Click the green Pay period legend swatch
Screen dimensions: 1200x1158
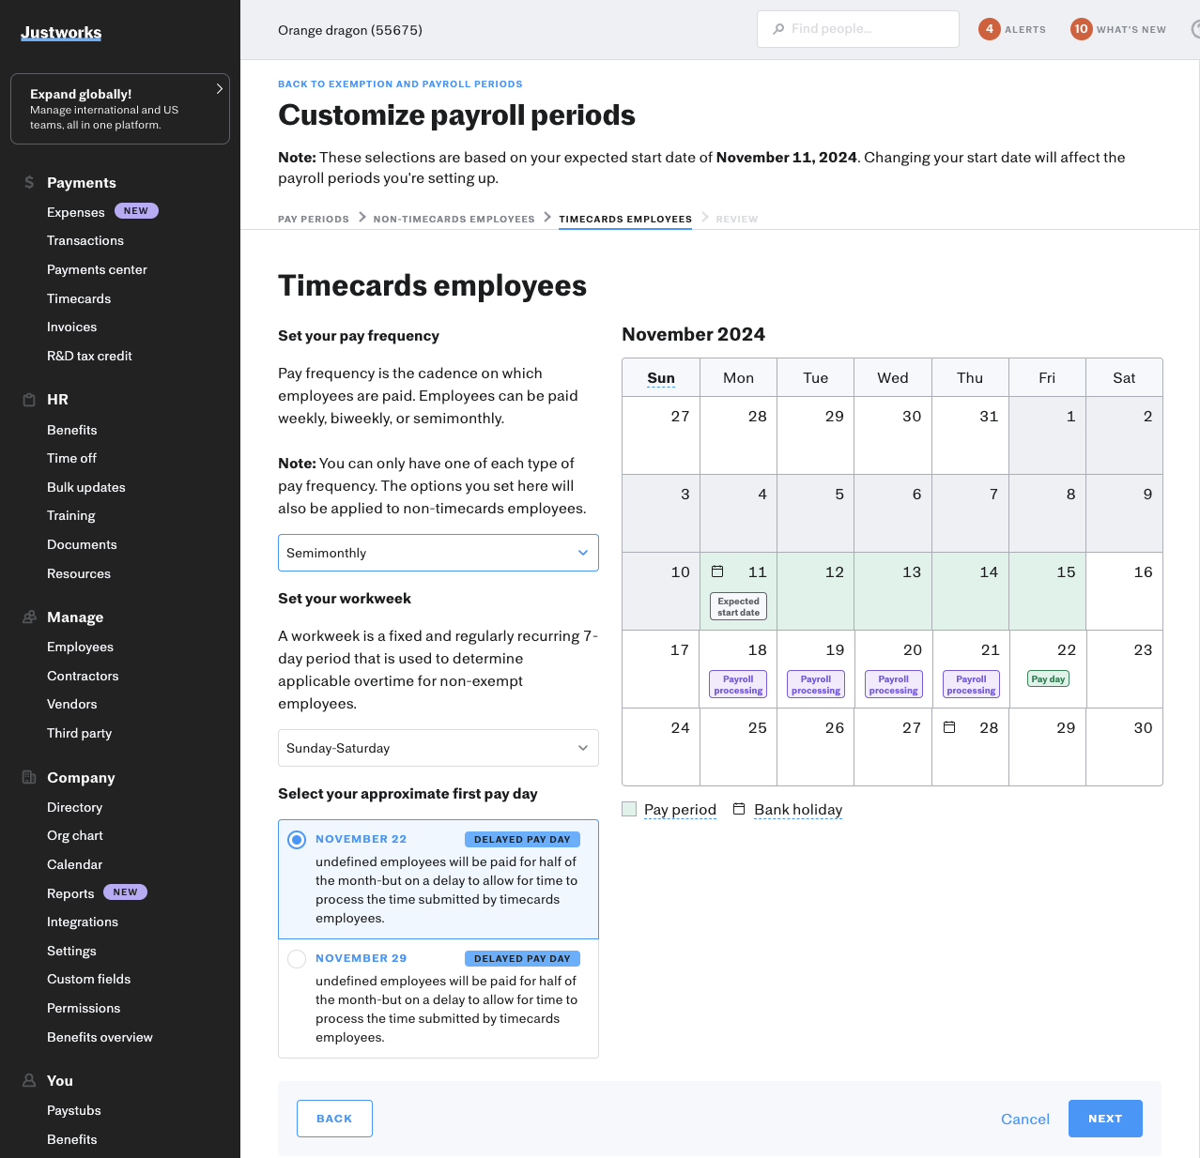coord(629,808)
